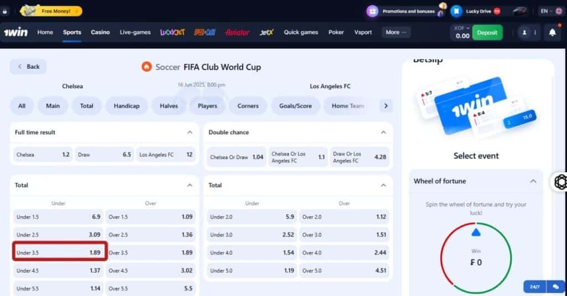Pick Draw at odds 6.5
Image resolution: width=567 pixels, height=296 pixels.
[105, 155]
